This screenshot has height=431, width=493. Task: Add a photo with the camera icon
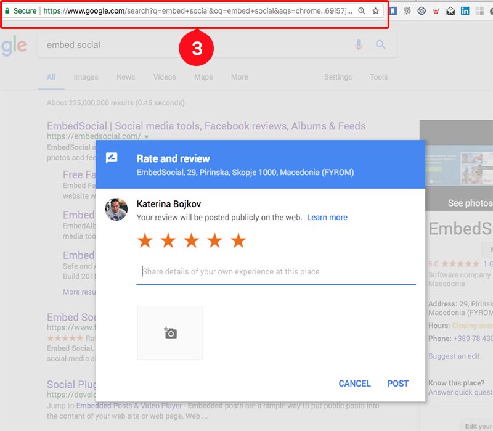pyautogui.click(x=170, y=333)
